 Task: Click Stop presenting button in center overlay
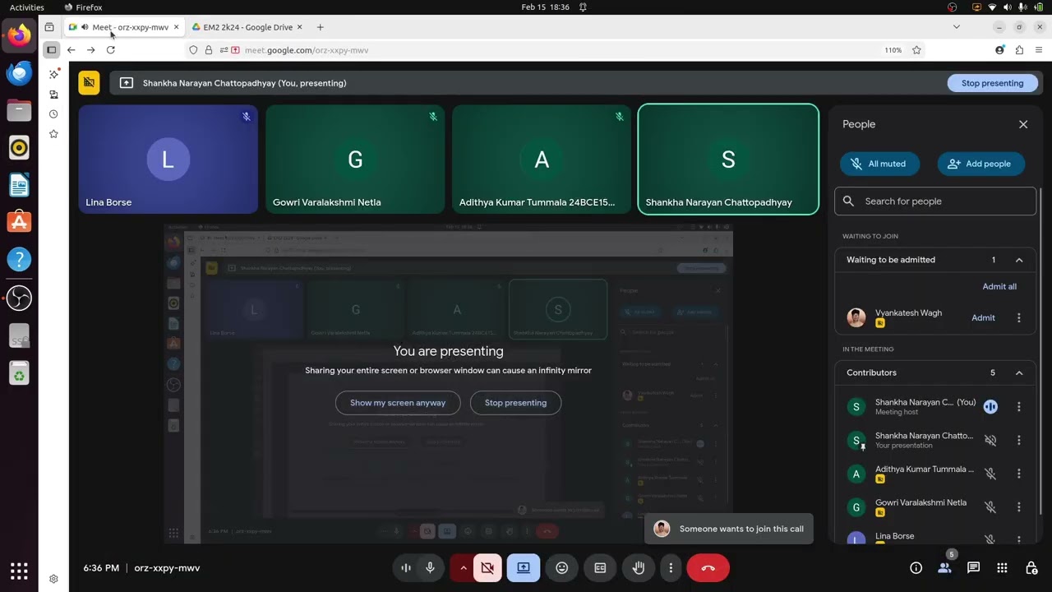point(515,403)
